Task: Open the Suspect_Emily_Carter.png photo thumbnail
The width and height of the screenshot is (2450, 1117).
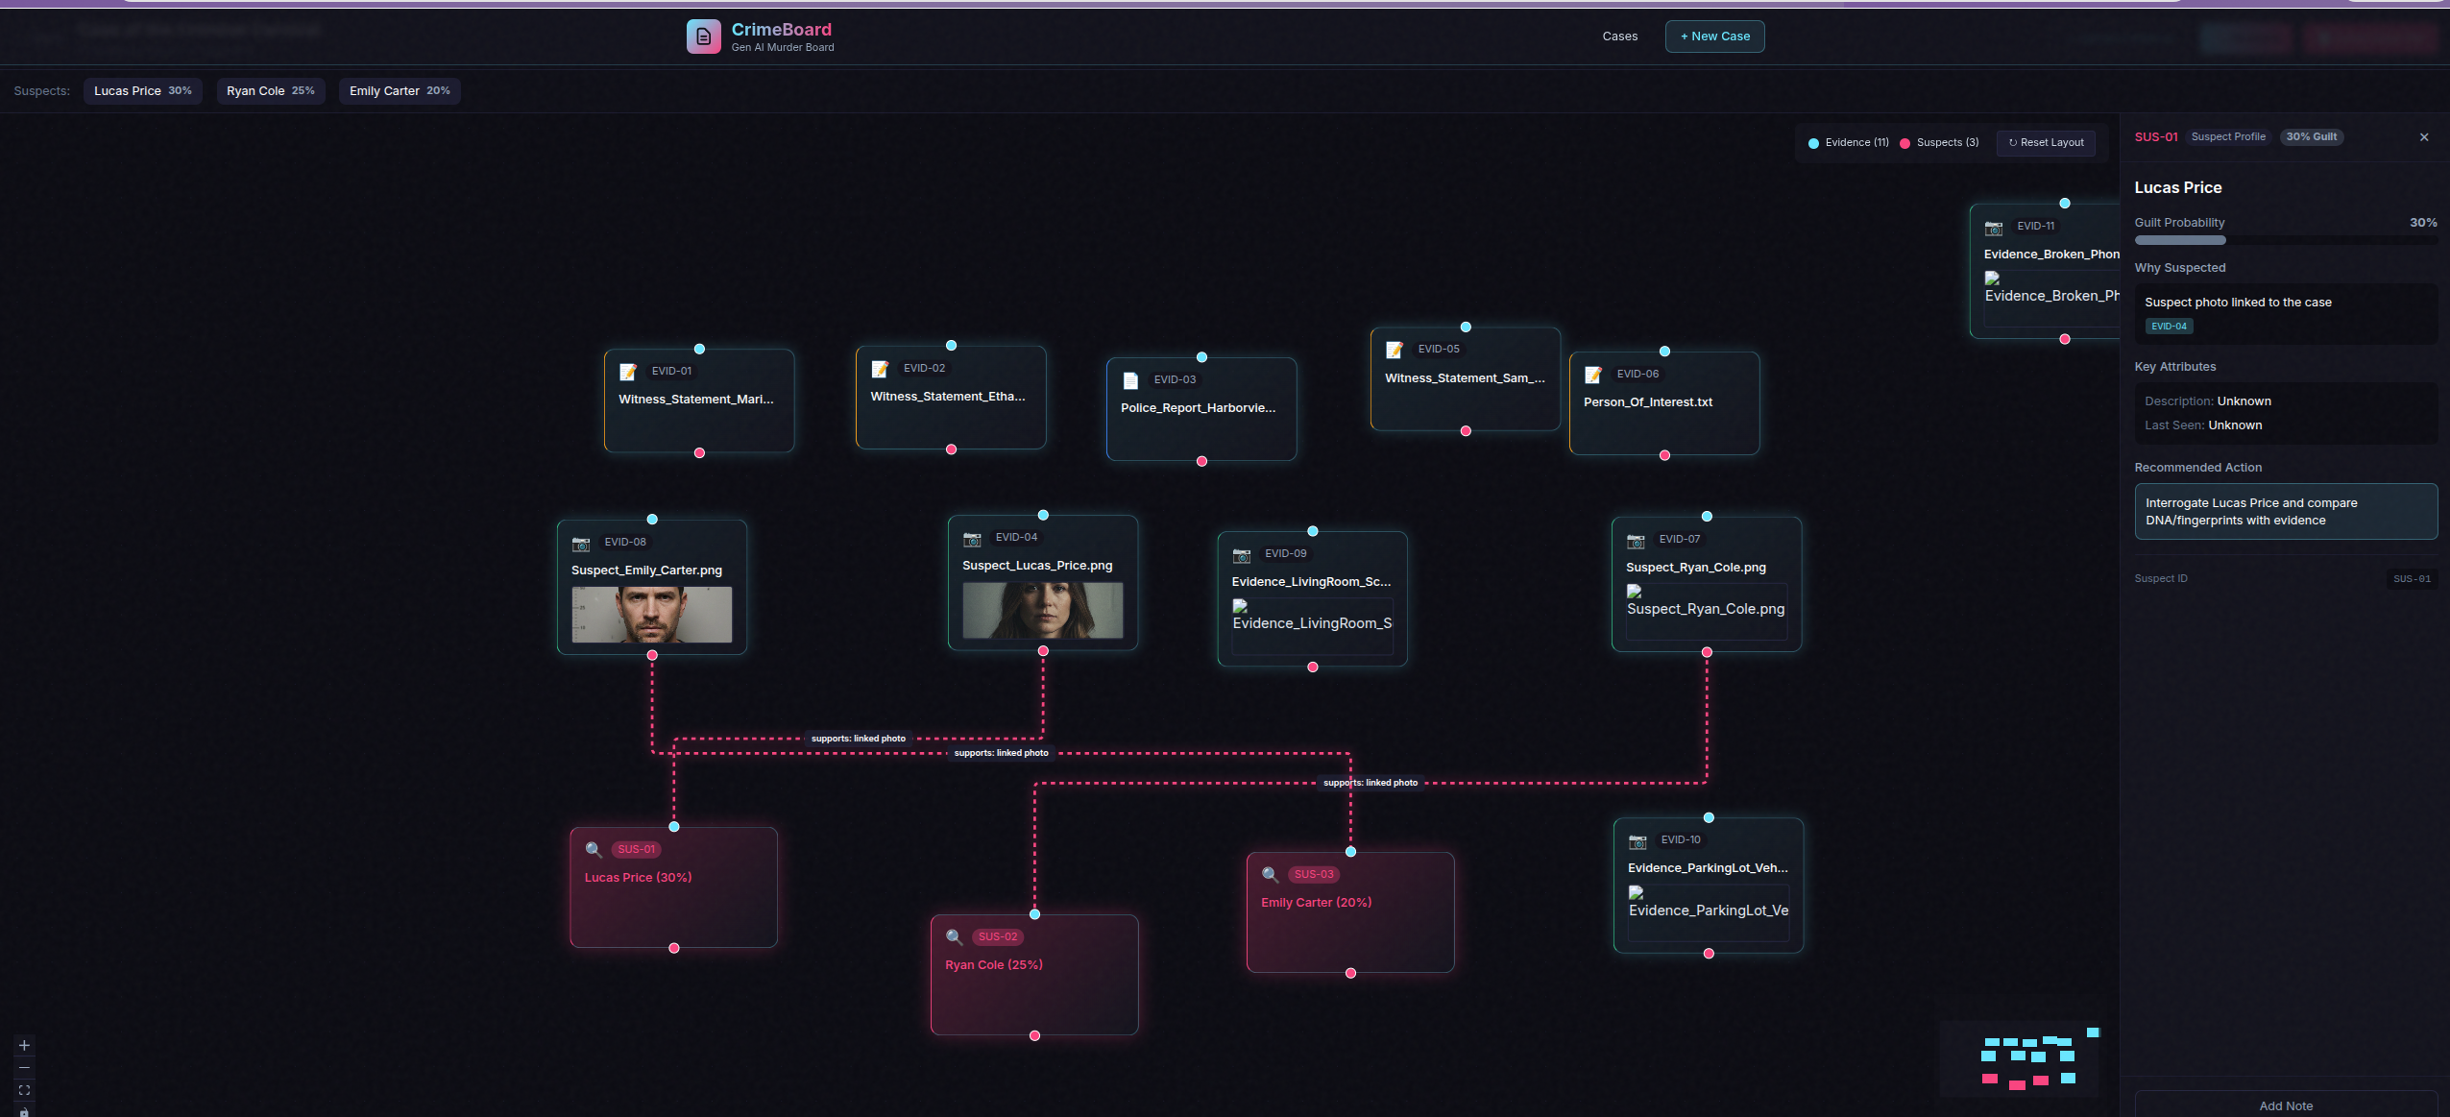Action: click(651, 615)
